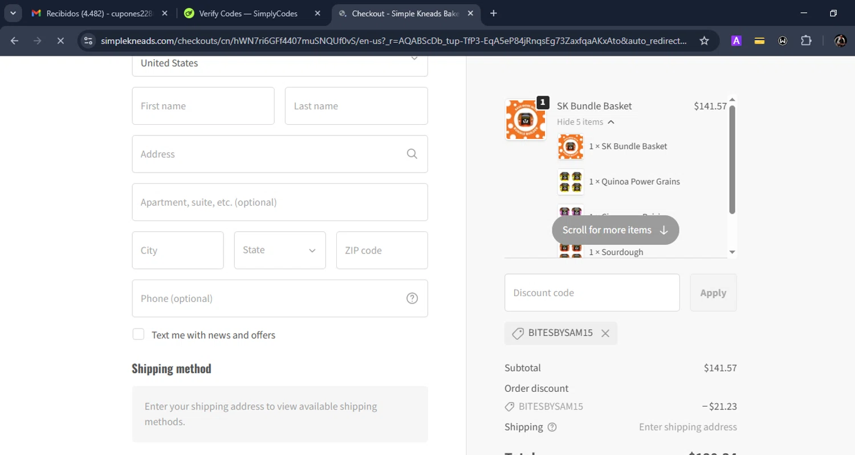855x455 pixels.
Task: Check Text me with news and offers
Action: (139, 334)
